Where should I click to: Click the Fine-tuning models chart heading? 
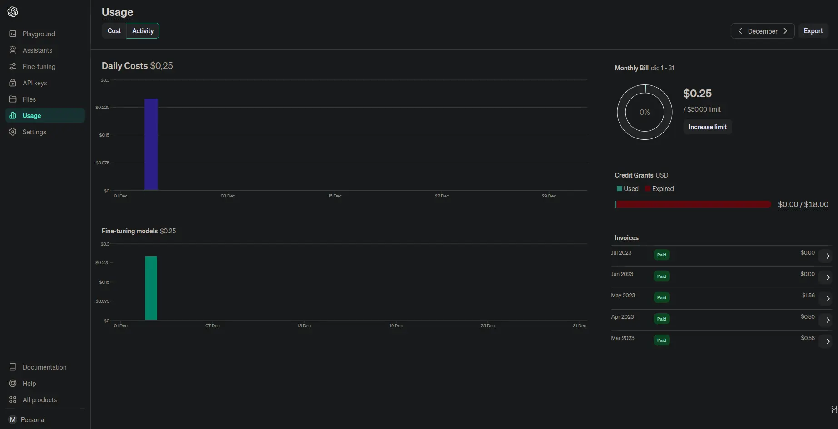[x=129, y=231]
